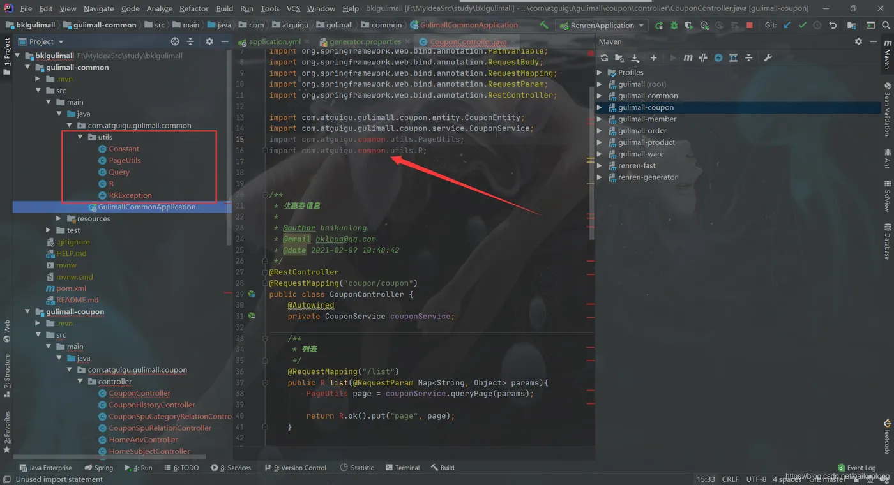Open the Terminal tool window
This screenshot has width=894, height=485.
click(x=402, y=468)
